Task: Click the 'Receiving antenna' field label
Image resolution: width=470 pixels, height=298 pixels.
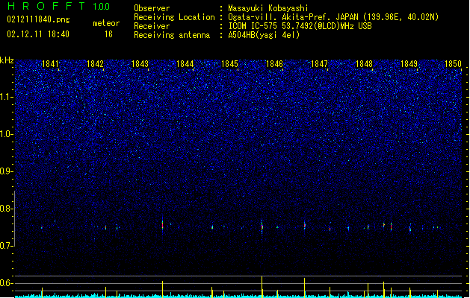Action: (x=172, y=35)
